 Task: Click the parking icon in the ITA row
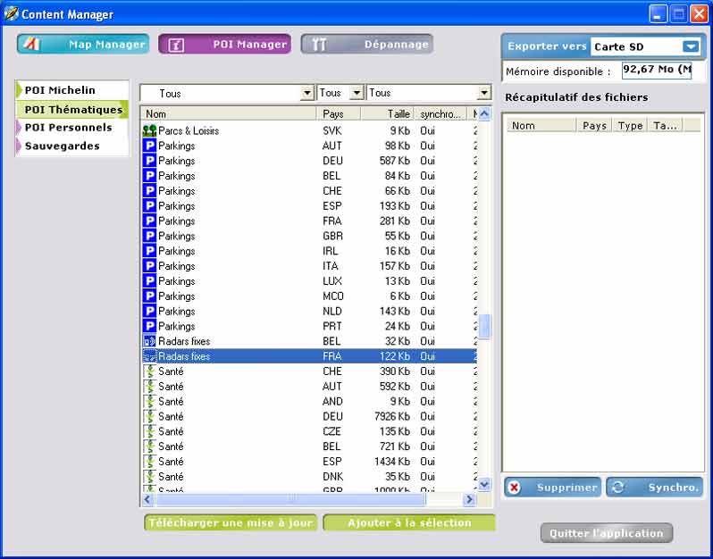(149, 266)
